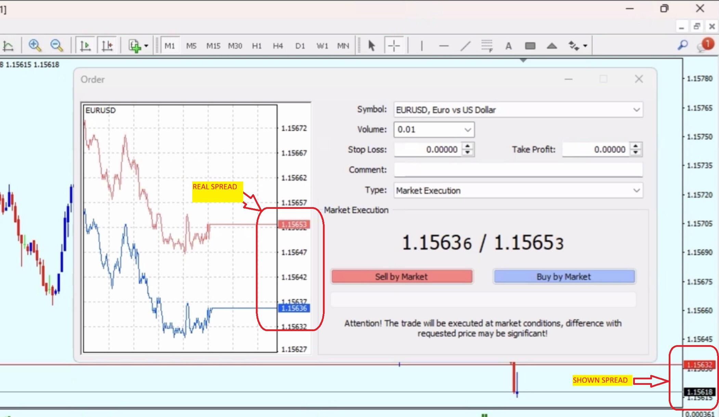This screenshot has width=719, height=417.
Task: Click the Zoom In magnifier icon
Action: [x=35, y=46]
